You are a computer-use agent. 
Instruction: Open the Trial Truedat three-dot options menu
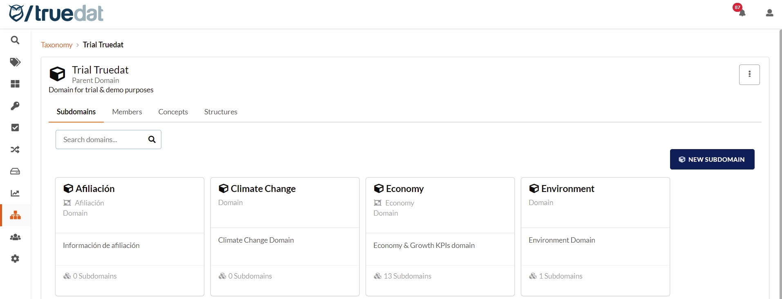749,74
